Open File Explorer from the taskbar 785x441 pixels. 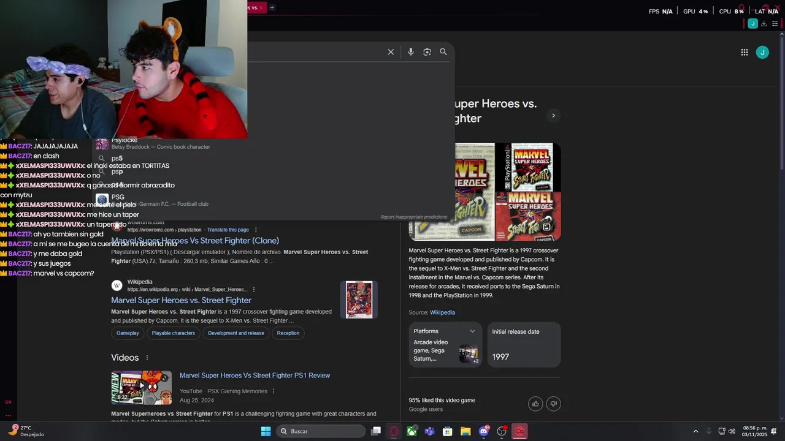tap(465, 431)
